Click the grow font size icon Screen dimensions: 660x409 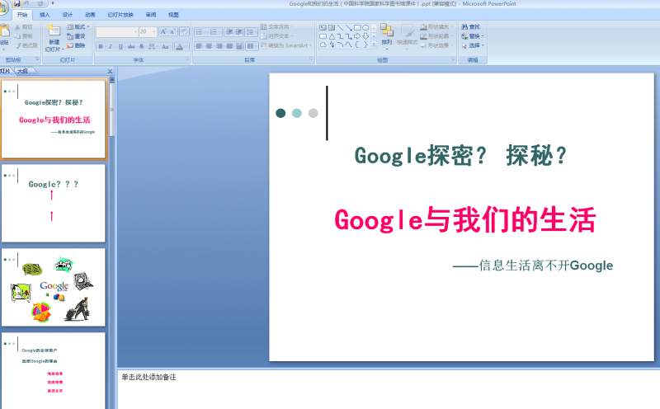(163, 31)
